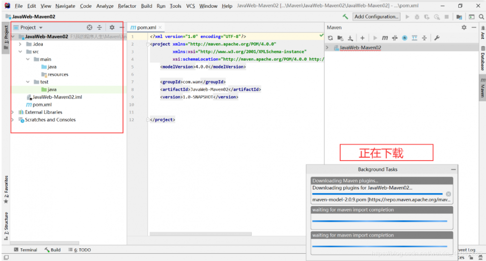The height and width of the screenshot is (261, 486).
Task: Click Download Sources and Documentation icon in Maven
Action: tap(350, 38)
